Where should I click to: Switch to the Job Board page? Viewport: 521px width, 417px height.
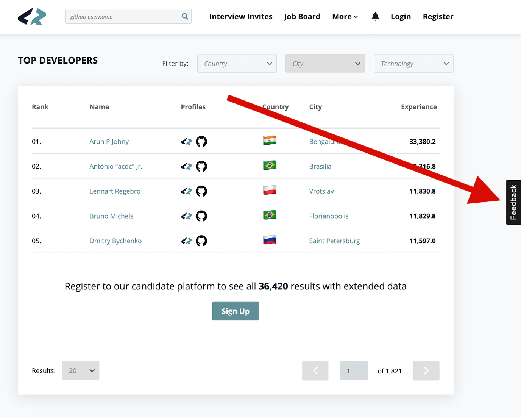[302, 16]
